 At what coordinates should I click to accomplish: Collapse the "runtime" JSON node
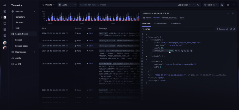pyautogui.click(x=146, y=40)
